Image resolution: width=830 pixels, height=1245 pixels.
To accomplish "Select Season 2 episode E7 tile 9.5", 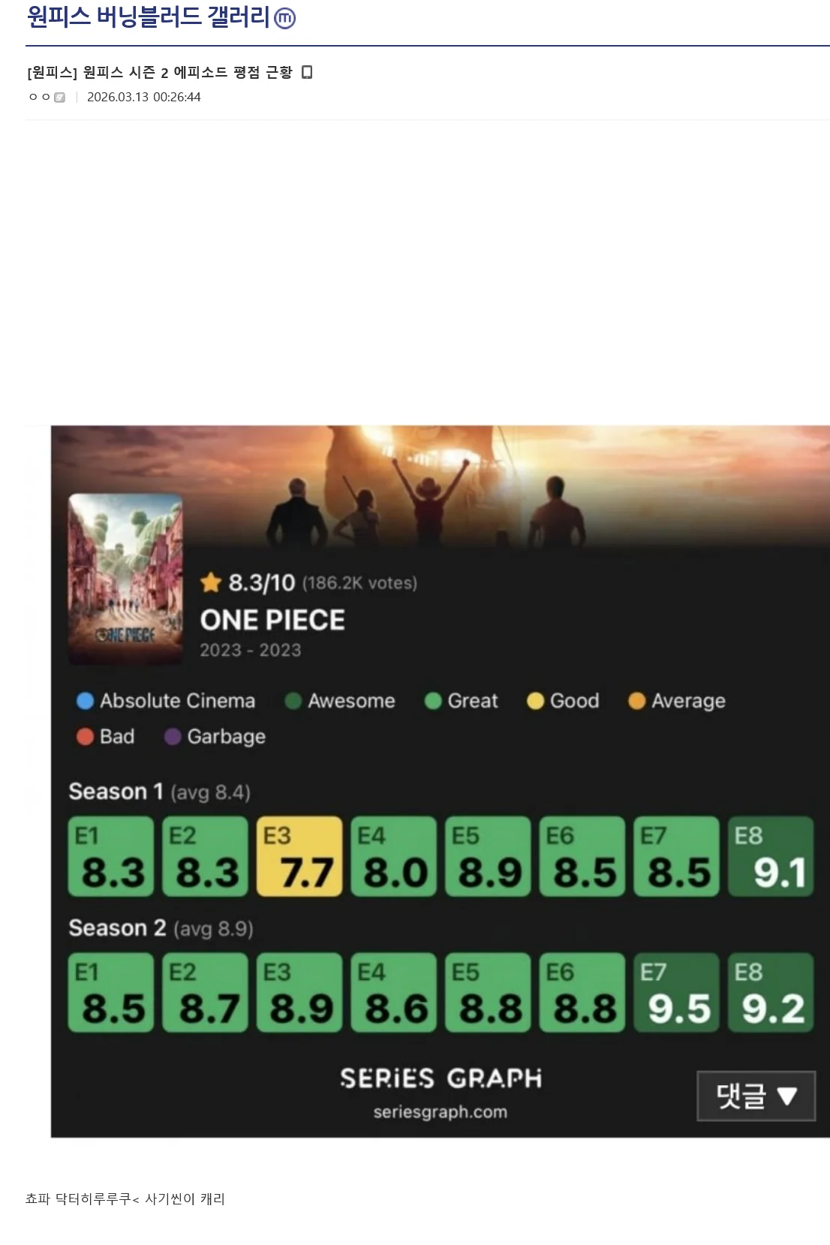I will point(676,993).
